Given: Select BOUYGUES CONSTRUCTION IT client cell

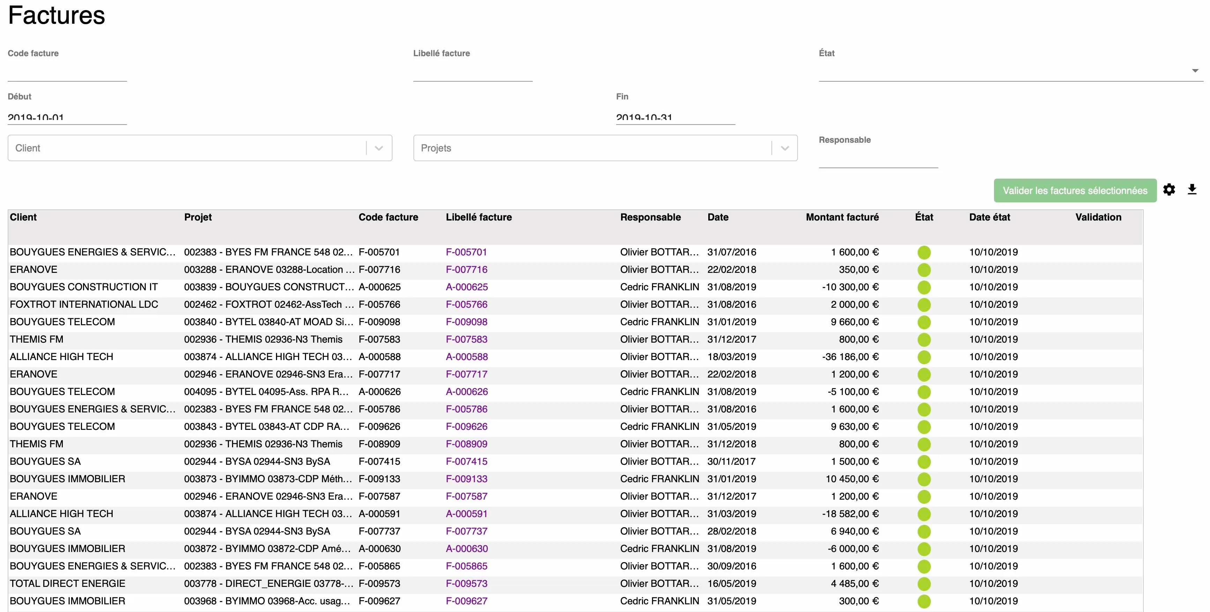Looking at the screenshot, I should [84, 287].
